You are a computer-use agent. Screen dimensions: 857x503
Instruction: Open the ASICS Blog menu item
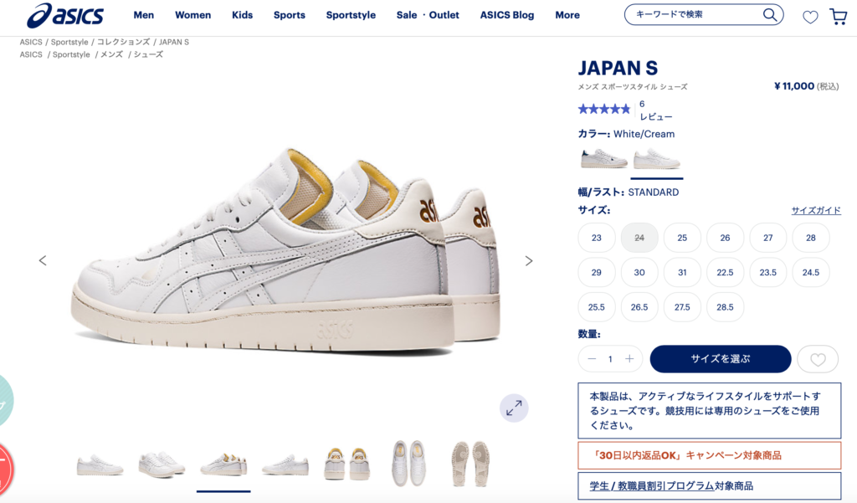507,15
